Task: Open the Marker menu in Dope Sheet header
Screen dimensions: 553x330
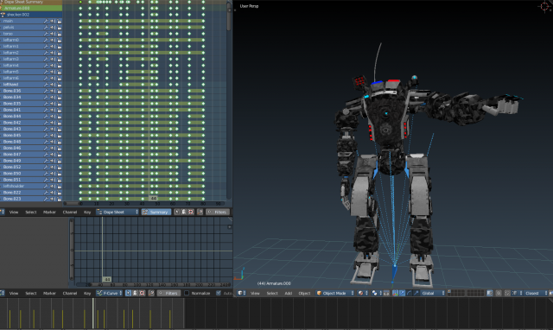Action: click(x=49, y=212)
